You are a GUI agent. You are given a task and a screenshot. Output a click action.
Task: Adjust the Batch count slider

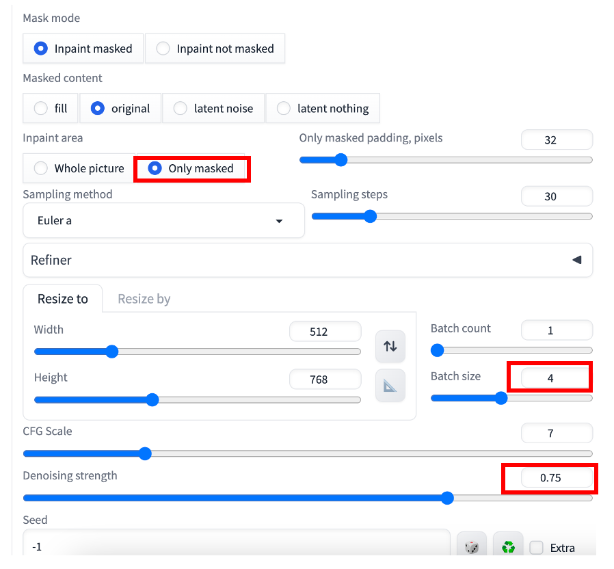coord(511,350)
